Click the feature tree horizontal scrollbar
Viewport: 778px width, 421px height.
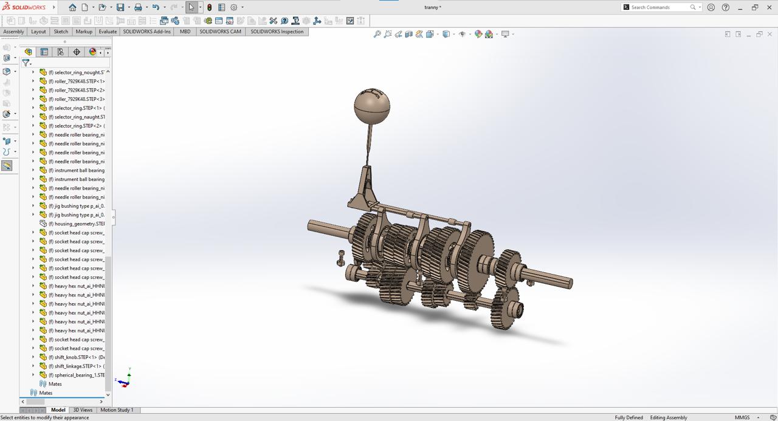pyautogui.click(x=61, y=402)
